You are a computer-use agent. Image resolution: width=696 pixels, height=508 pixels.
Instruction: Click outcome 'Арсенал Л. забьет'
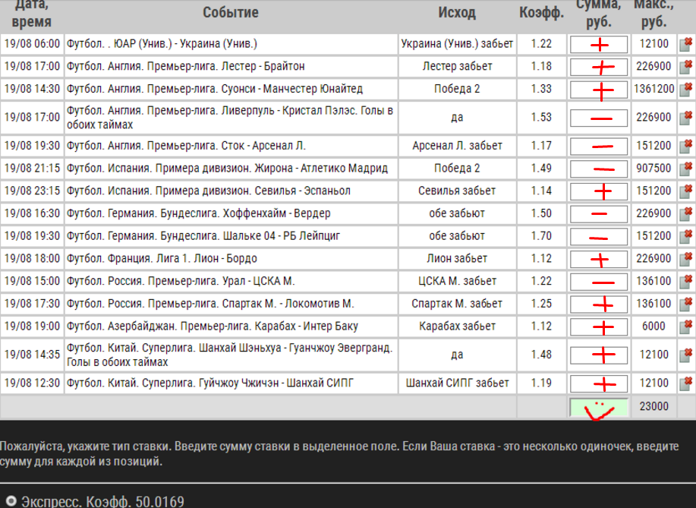pos(457,146)
